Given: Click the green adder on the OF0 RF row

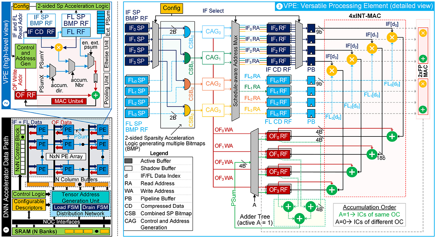Looking at the screenshot, I should 392,136.
